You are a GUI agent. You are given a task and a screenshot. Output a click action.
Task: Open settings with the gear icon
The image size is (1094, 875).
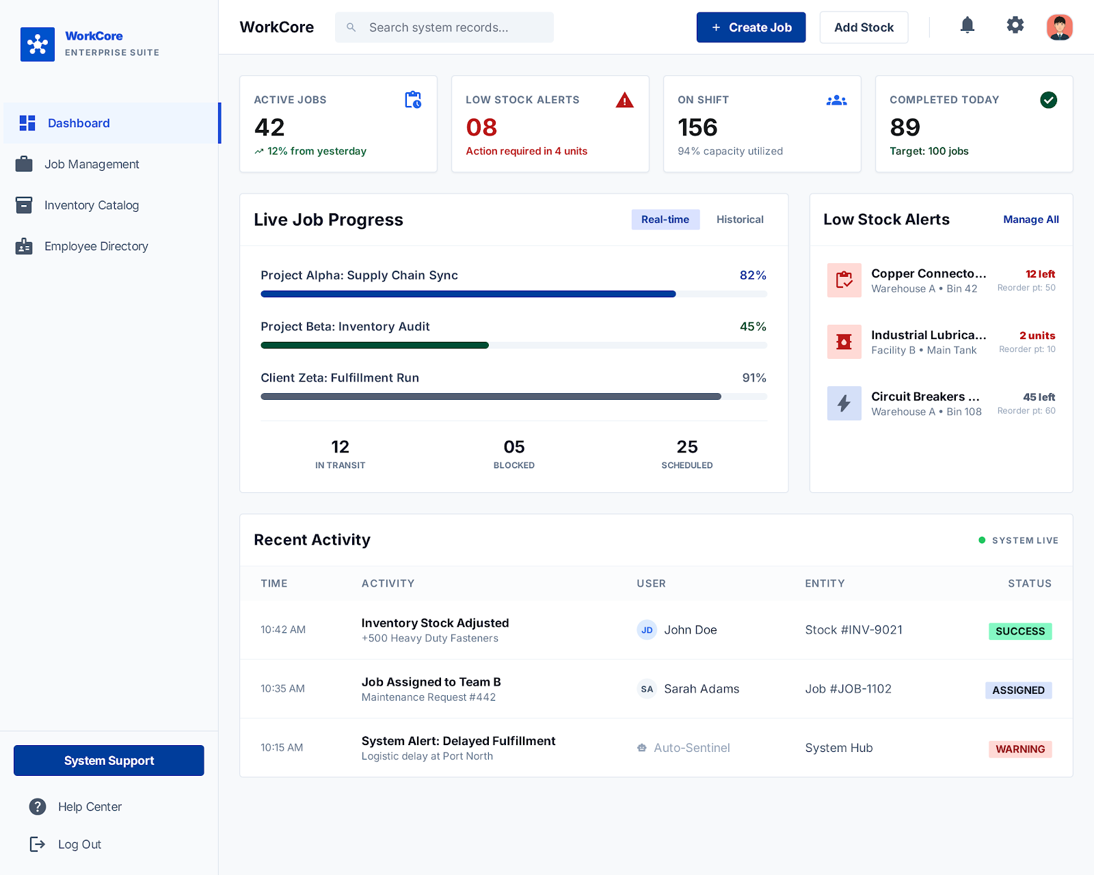pos(1015,25)
